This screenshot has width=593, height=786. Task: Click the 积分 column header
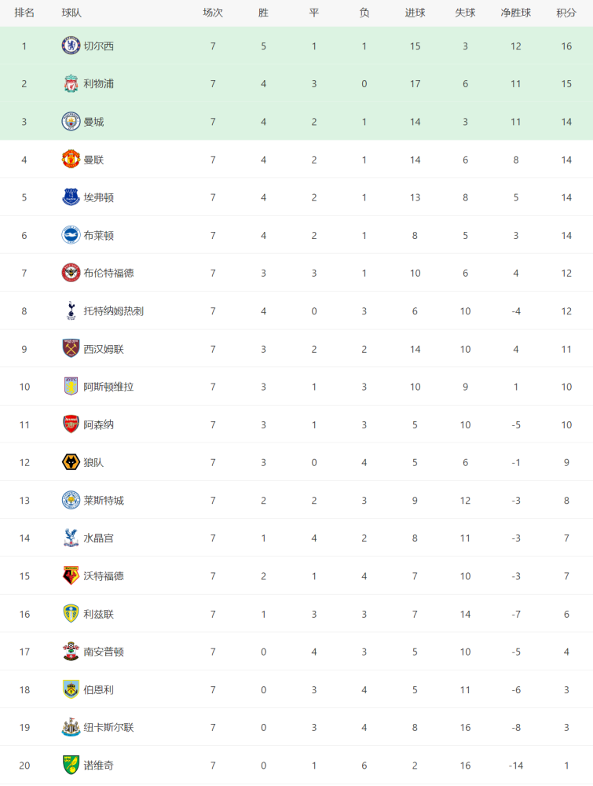click(x=566, y=13)
